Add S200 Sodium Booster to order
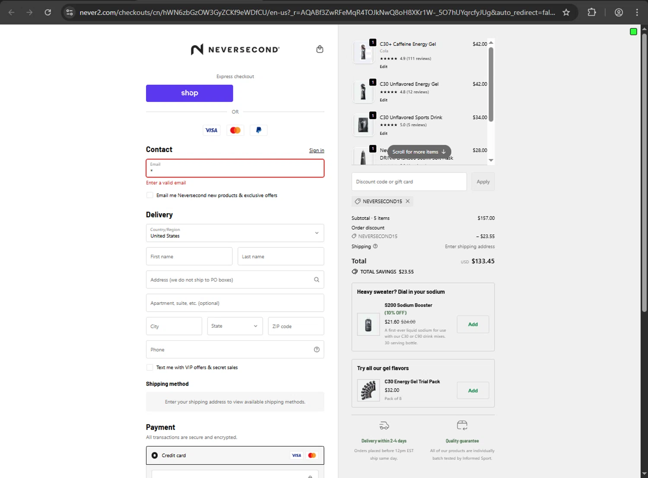The width and height of the screenshot is (648, 478). pos(473,324)
